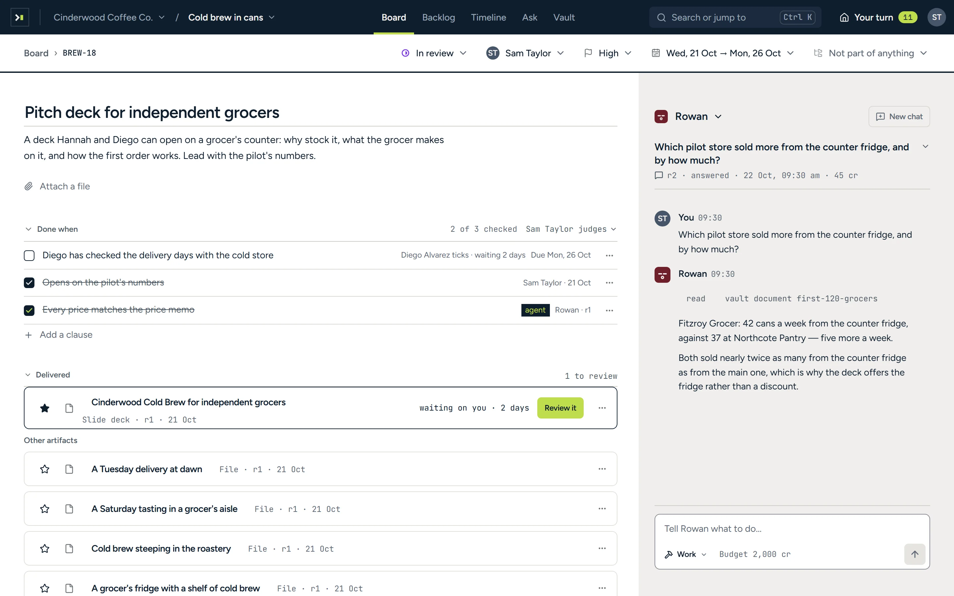Click Rowan's agent avatar icon in chat header
The image size is (954, 596).
pos(661,117)
